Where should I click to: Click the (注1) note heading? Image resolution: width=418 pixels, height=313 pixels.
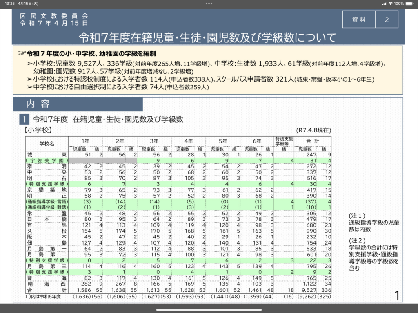pos(357,216)
